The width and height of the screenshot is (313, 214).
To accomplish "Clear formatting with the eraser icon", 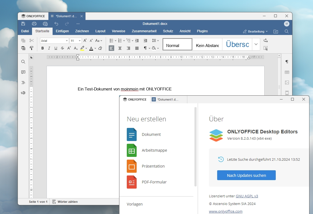I will (x=100, y=48).
